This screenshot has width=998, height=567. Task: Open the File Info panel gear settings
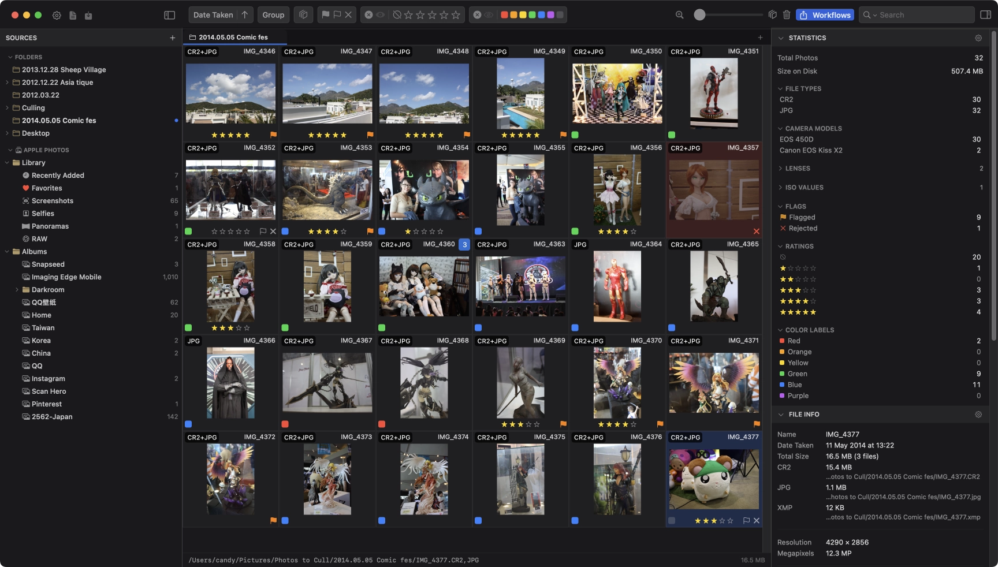click(x=978, y=415)
